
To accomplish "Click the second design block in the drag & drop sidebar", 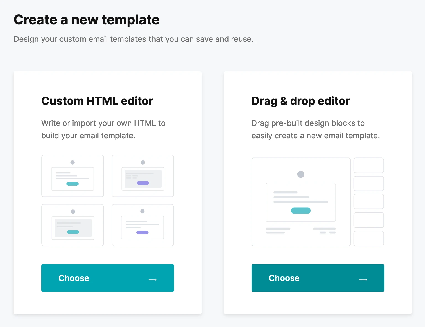I will [369, 183].
